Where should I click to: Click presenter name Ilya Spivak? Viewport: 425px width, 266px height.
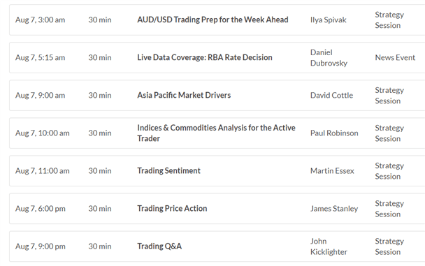[x=329, y=20]
